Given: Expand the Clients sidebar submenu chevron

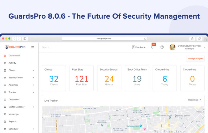Looking at the screenshot, I should point(33,70).
